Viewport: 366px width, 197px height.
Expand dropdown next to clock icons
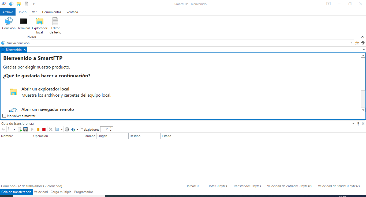point(78,130)
